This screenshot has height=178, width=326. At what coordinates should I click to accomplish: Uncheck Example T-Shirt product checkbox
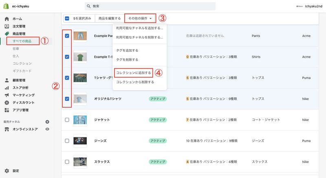click(x=67, y=56)
